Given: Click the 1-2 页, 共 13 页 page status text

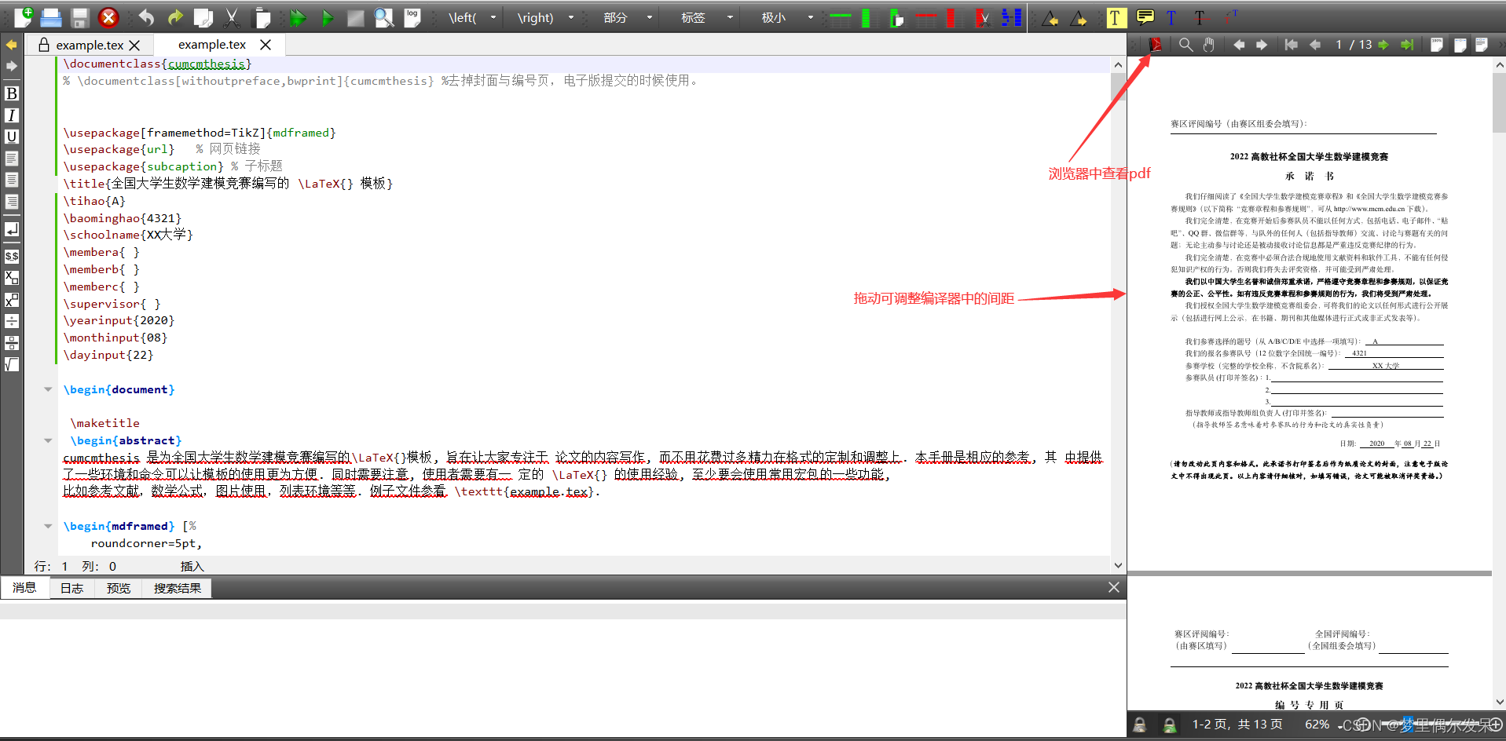Looking at the screenshot, I should point(1237,725).
